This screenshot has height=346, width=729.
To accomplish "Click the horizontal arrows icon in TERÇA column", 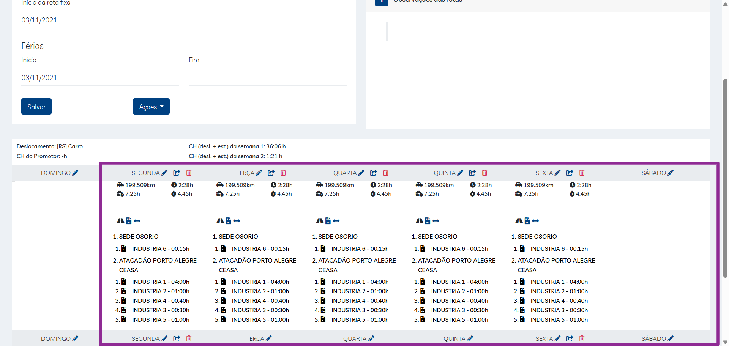I will [237, 221].
